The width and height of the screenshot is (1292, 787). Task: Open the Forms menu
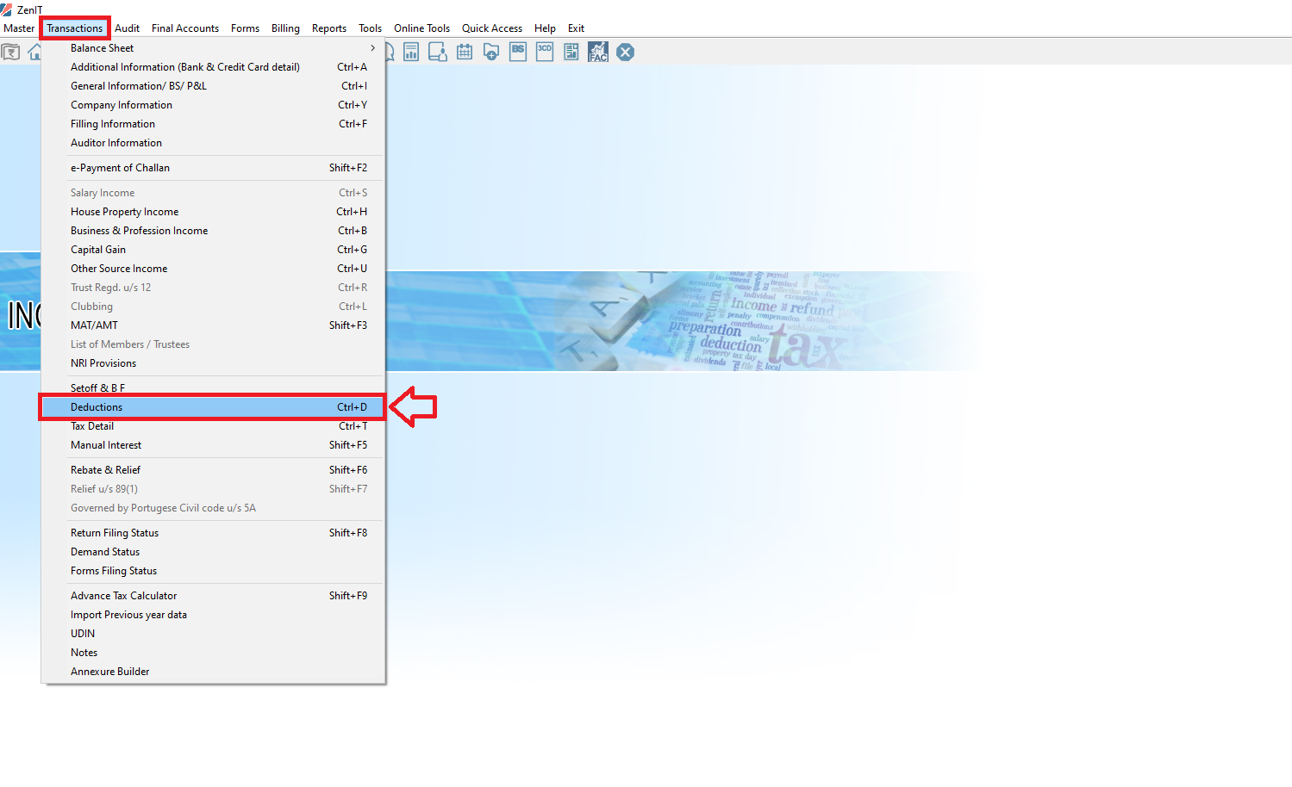coord(245,28)
